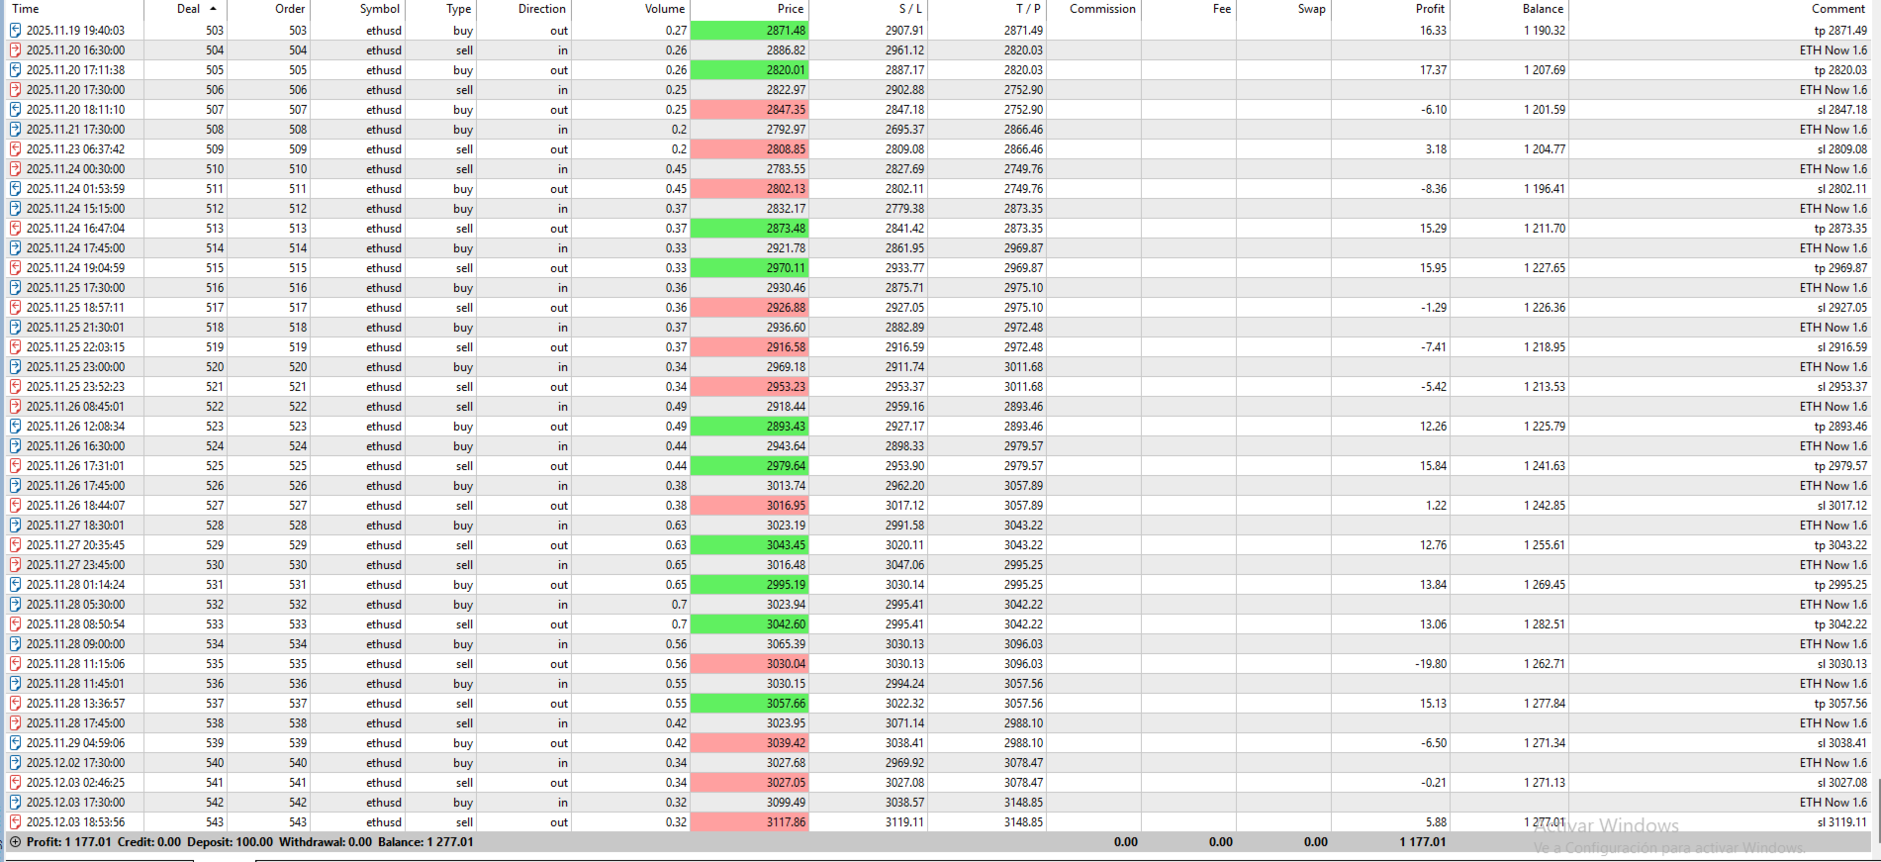Sort by the Time column header

[26, 9]
